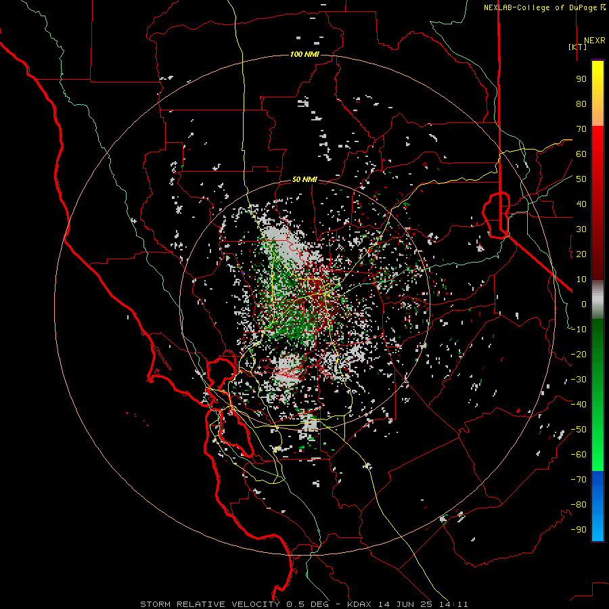Viewport: 609px width, 609px height.
Task: Click the Storm Relative Velocity caption text
Action: tap(304, 604)
